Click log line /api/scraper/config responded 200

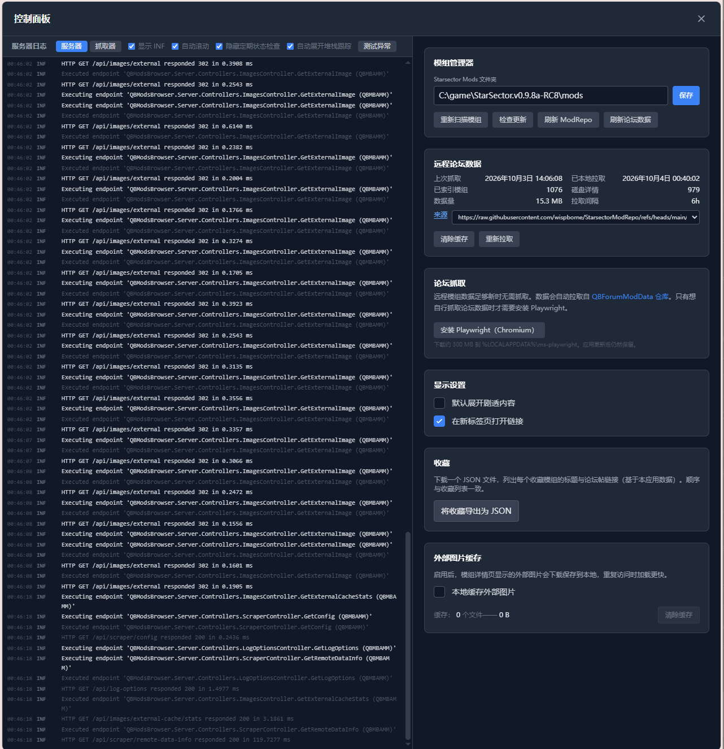click(x=155, y=638)
